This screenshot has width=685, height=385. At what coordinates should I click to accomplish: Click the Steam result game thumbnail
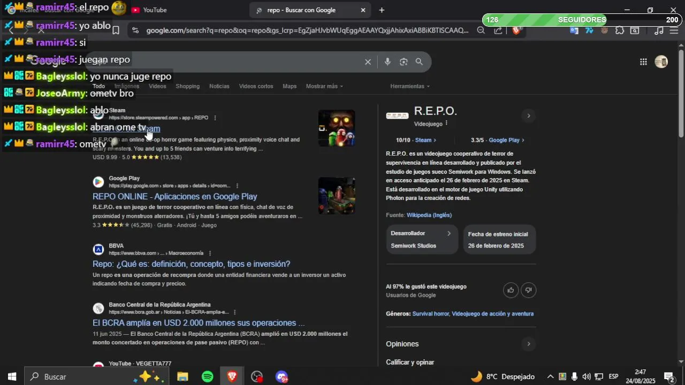pyautogui.click(x=337, y=128)
